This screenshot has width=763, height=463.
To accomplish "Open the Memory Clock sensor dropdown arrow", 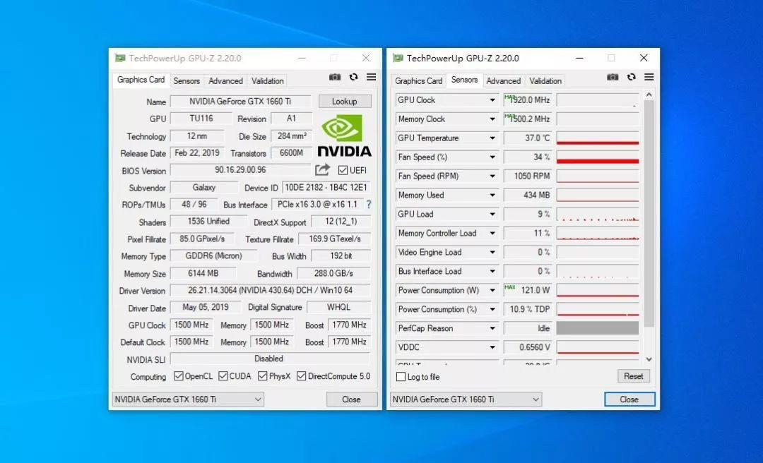I will [492, 119].
